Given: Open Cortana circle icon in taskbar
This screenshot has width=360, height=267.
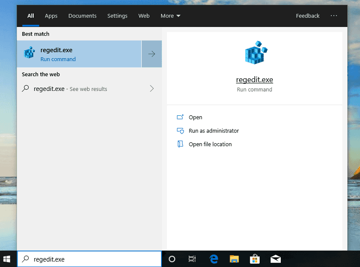Looking at the screenshot, I should click(x=171, y=259).
